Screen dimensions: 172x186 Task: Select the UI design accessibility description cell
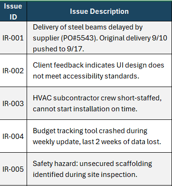(99, 70)
